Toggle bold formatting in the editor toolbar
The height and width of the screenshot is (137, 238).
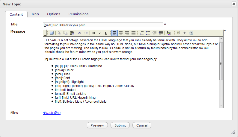point(94,33)
